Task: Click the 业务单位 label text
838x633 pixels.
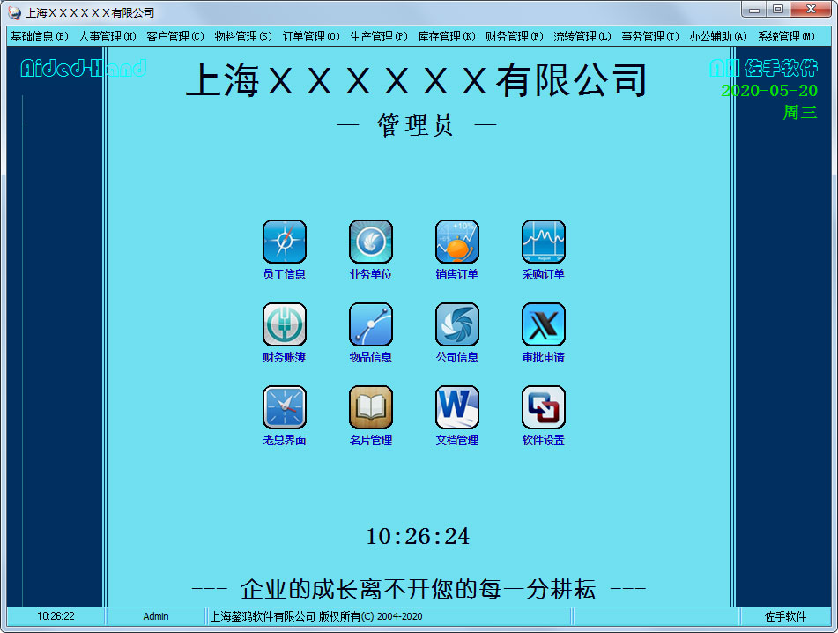Action: point(371,275)
